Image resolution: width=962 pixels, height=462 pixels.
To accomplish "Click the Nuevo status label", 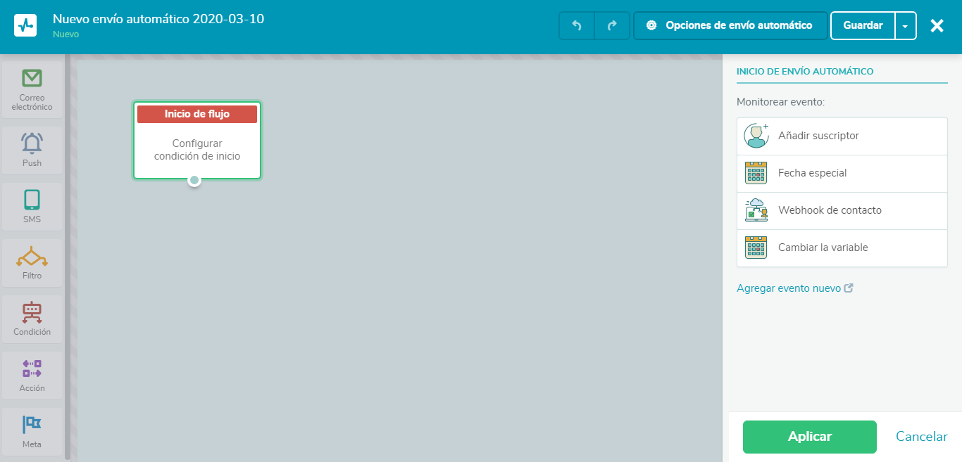I will click(66, 34).
